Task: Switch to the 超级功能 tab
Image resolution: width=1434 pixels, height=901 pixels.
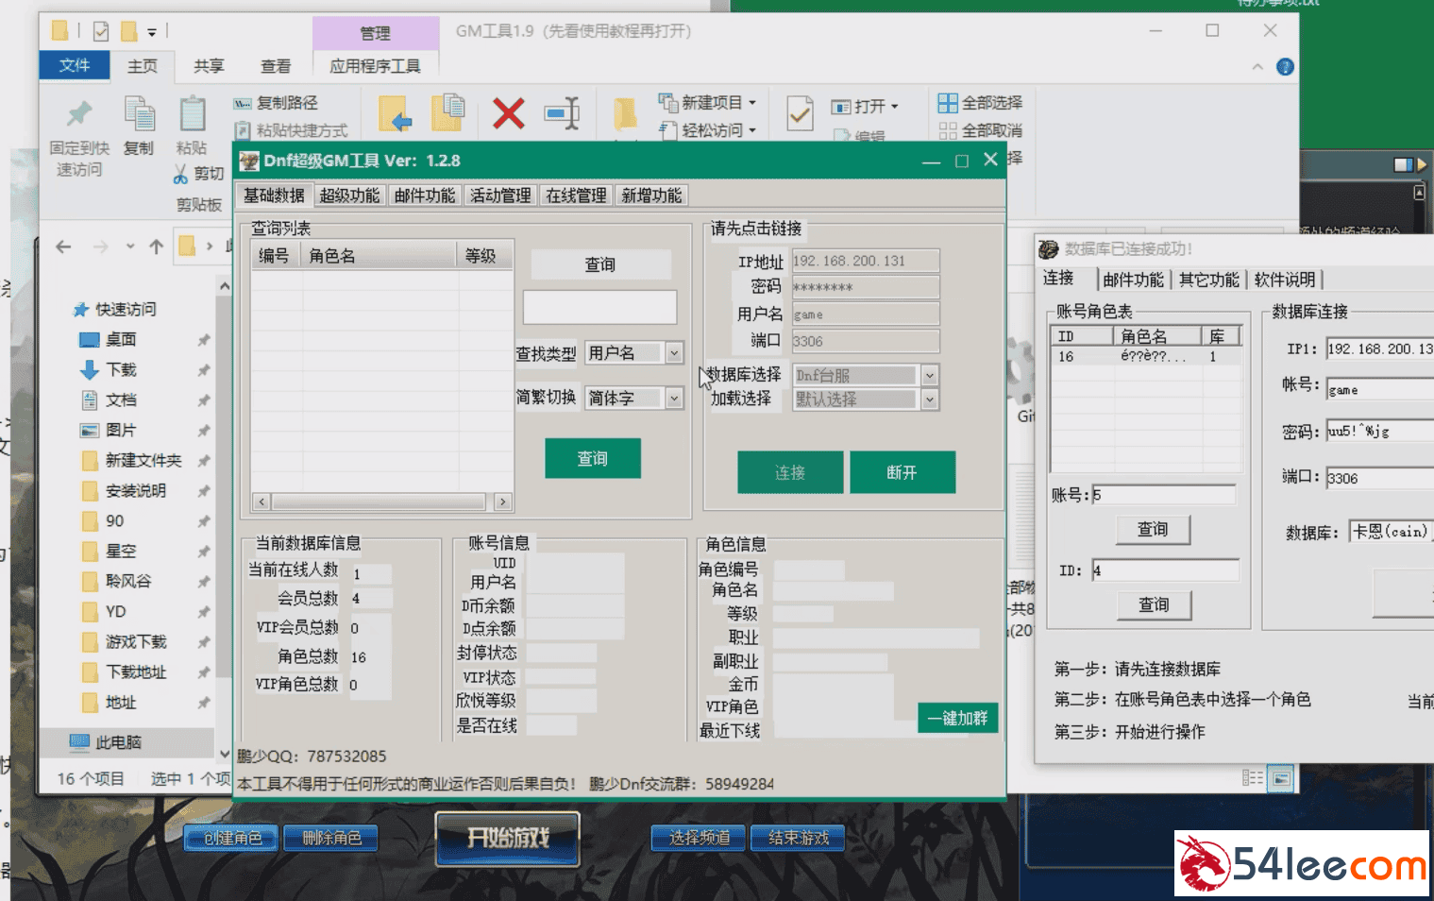Action: [x=349, y=195]
